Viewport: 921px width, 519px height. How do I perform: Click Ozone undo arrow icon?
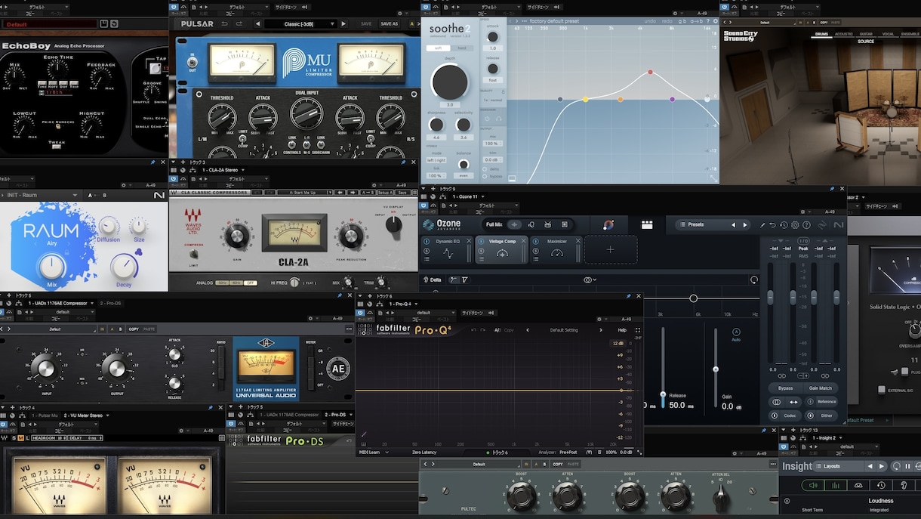pos(773,224)
